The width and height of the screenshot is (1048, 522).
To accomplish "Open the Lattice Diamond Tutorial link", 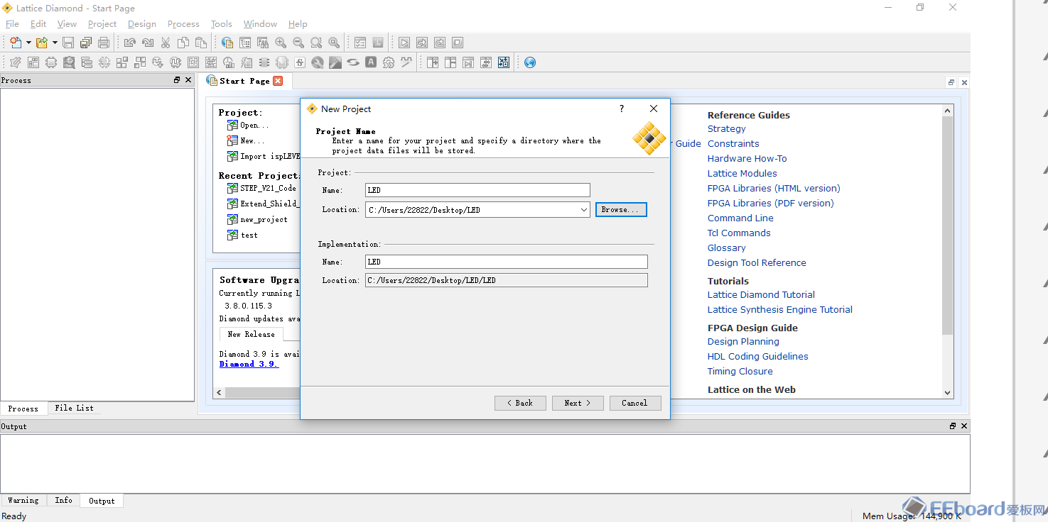I will tap(761, 295).
